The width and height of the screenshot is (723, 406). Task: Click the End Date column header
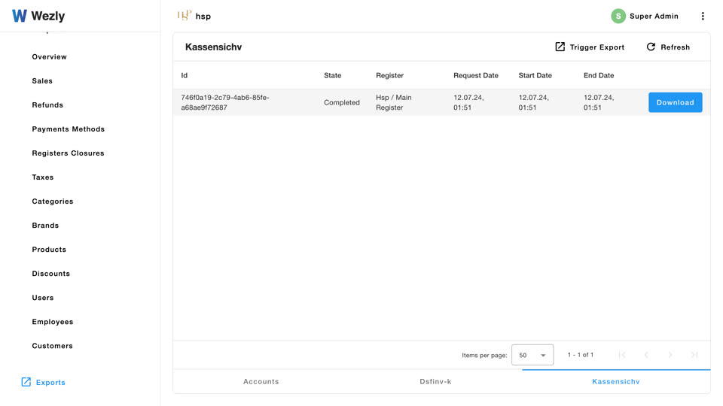coord(599,75)
